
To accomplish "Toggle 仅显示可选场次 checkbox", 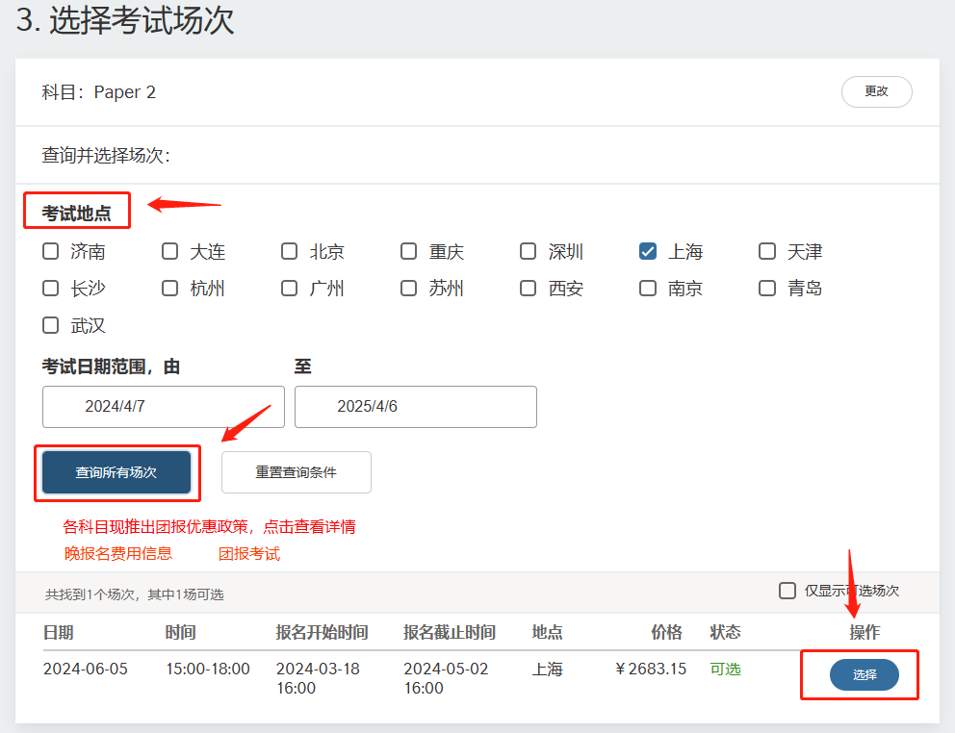I will [787, 591].
